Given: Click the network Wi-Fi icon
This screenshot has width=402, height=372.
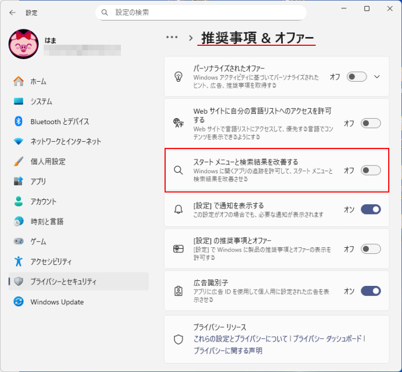Looking at the screenshot, I should click(x=18, y=141).
